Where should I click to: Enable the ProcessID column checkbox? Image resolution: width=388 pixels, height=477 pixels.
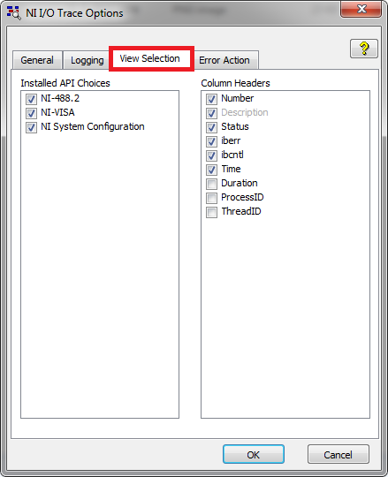coord(211,198)
